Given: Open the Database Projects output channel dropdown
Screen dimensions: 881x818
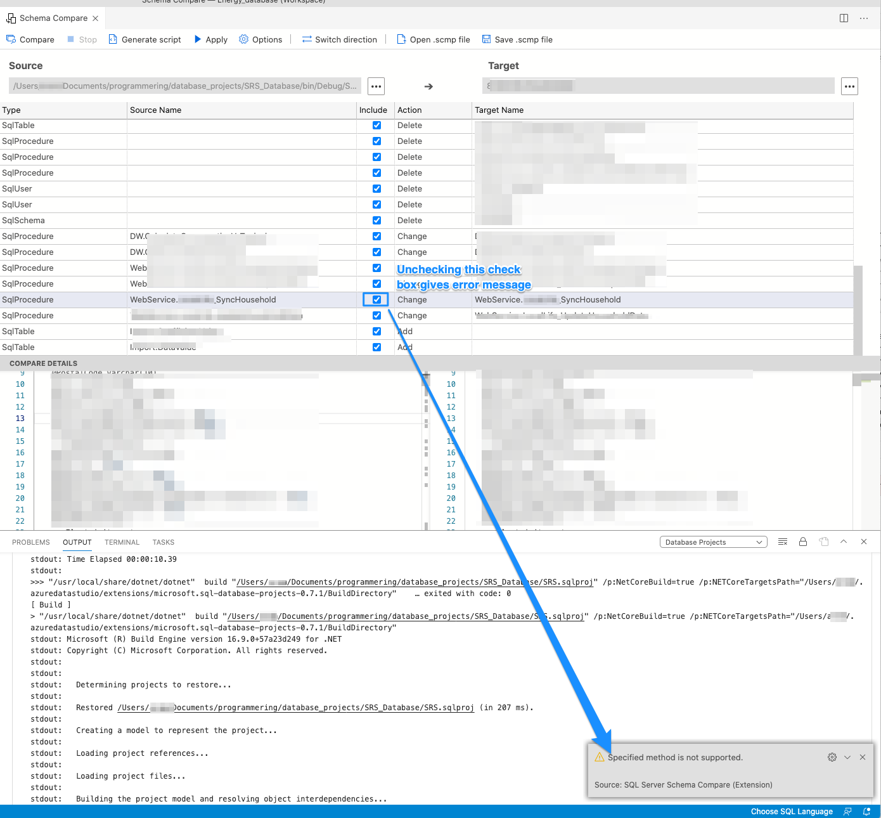Looking at the screenshot, I should [x=713, y=542].
